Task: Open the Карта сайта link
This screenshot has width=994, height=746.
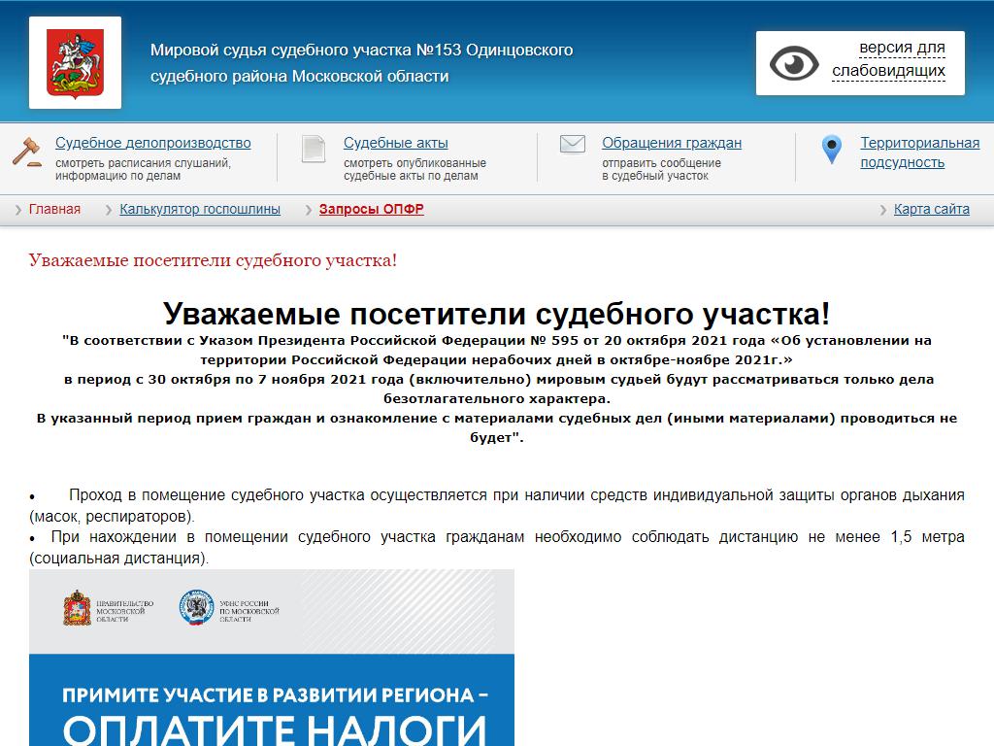Action: click(x=931, y=210)
